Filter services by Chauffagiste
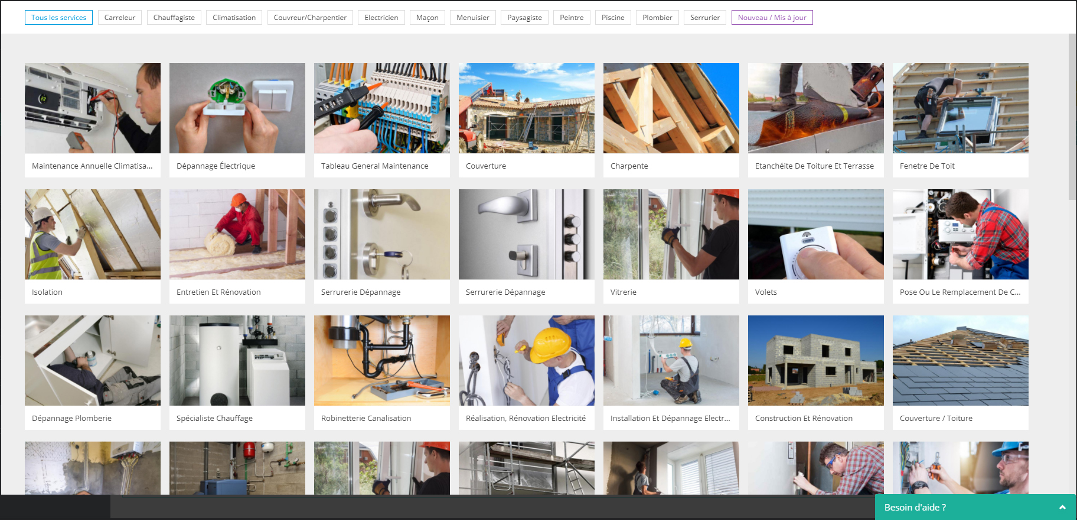The height and width of the screenshot is (520, 1077). click(x=174, y=18)
